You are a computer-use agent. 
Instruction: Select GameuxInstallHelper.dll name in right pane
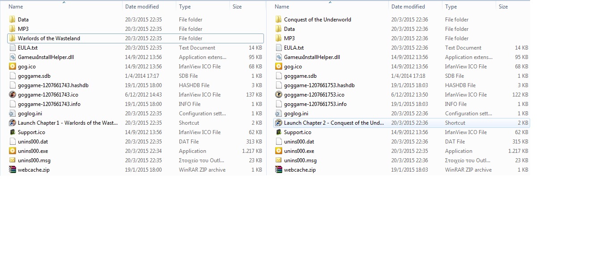pos(312,57)
